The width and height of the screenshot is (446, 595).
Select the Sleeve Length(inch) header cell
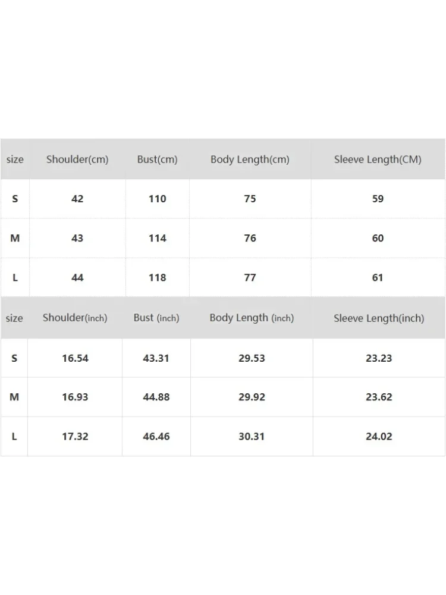[x=379, y=318]
